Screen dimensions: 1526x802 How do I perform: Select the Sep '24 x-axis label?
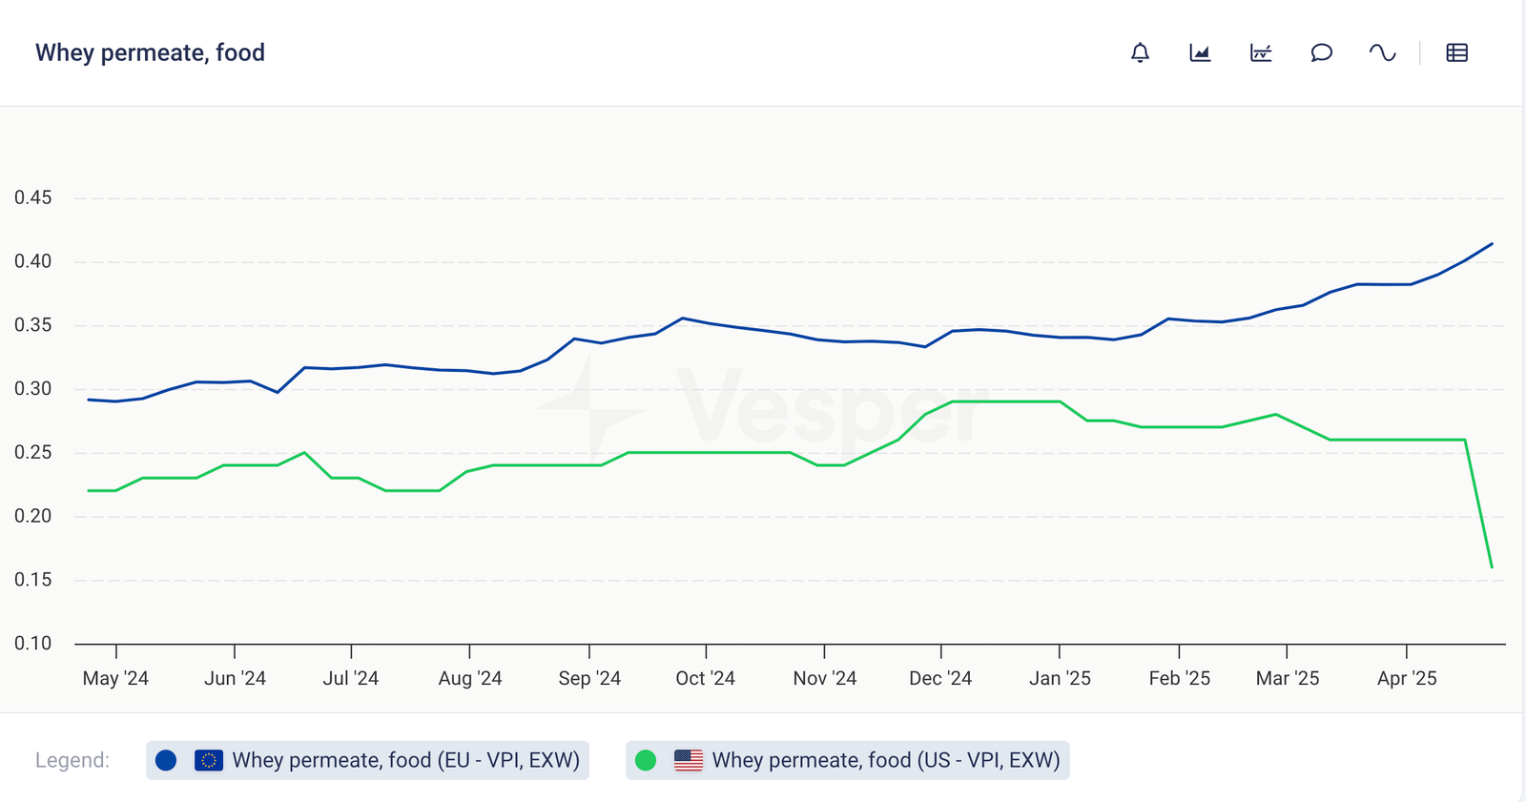589,678
